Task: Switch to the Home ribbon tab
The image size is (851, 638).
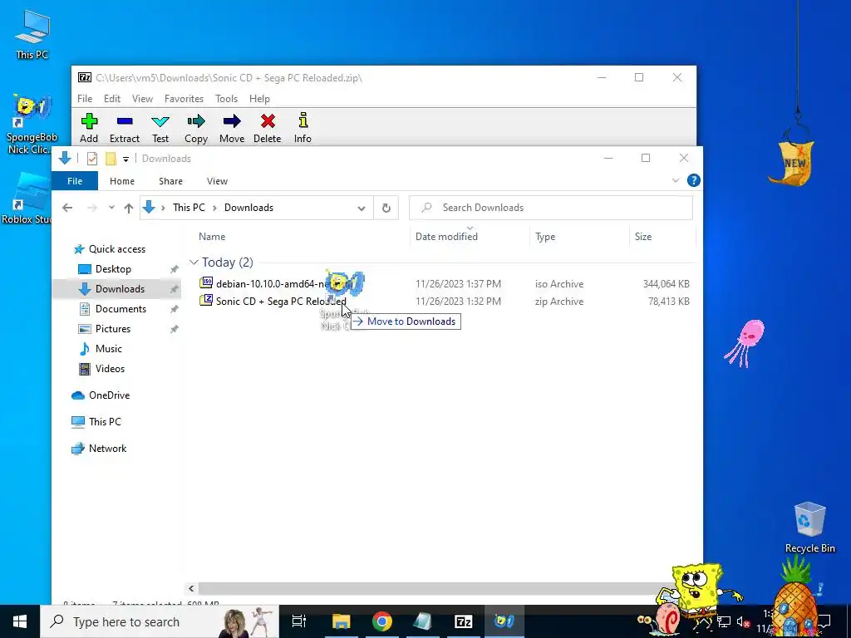Action: pyautogui.click(x=122, y=181)
